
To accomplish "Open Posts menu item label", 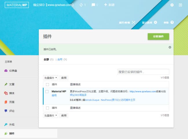I will coord(12,84).
